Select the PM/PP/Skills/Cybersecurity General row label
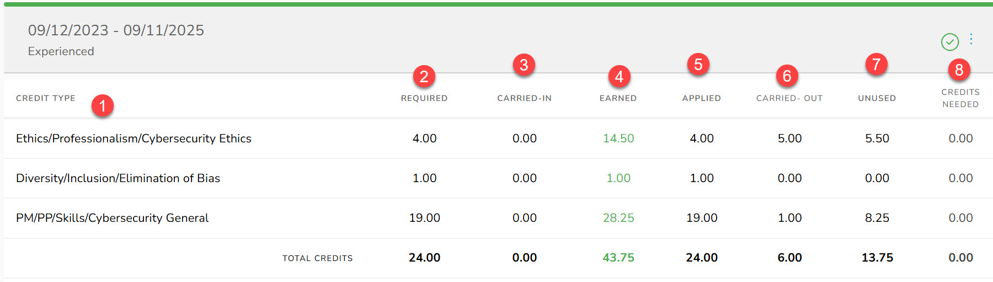This screenshot has height=282, width=993. tap(113, 218)
